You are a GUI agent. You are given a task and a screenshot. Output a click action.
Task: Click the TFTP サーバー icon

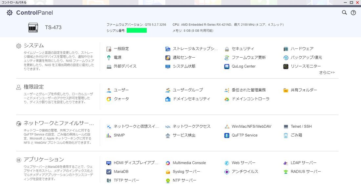(109, 180)
